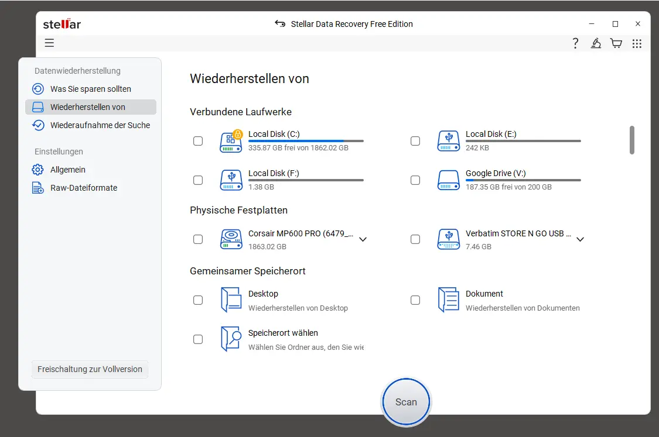This screenshot has height=437, width=659.
Task: Select the Local Disk (F:) checkbox
Action: pyautogui.click(x=198, y=180)
